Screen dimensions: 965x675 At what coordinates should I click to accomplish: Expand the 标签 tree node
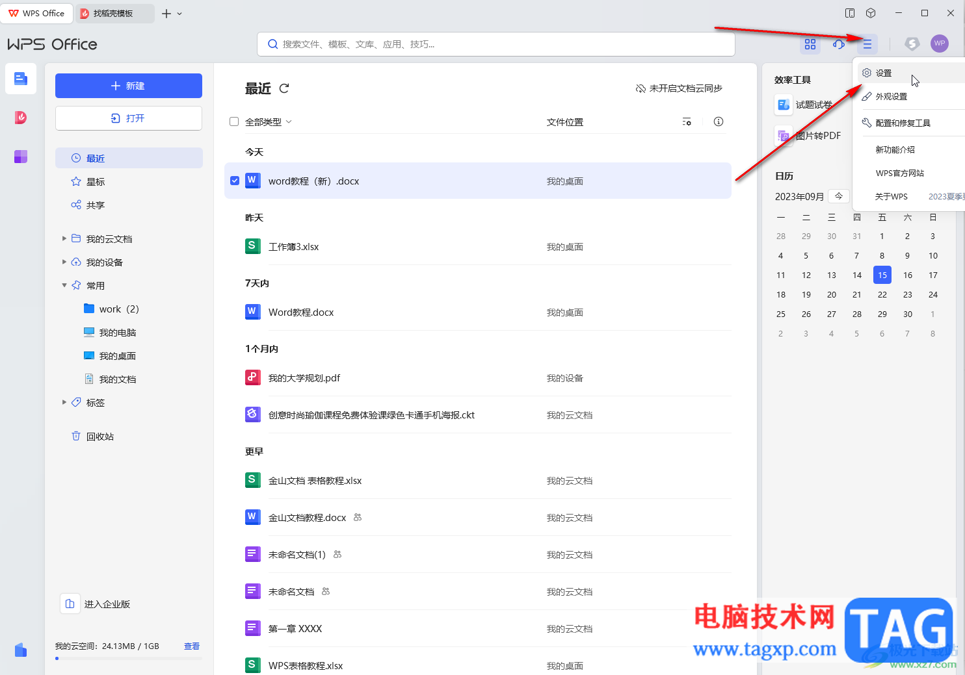[64, 402]
